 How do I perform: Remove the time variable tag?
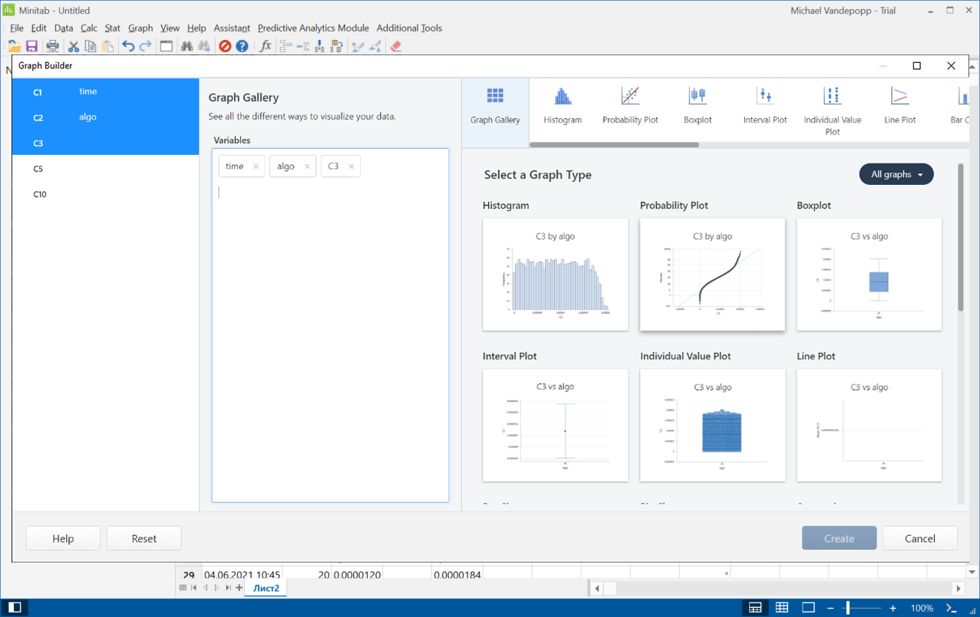click(x=256, y=167)
